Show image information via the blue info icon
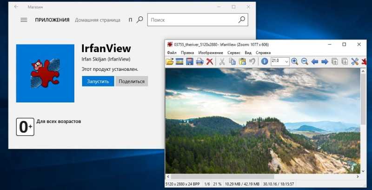This screenshot has height=190, width=372. tap(265, 62)
